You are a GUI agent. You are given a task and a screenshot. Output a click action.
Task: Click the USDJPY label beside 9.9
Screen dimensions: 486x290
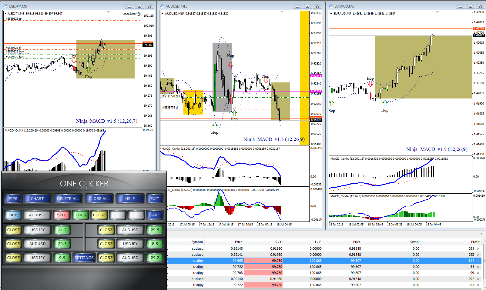pyautogui.click(x=38, y=258)
